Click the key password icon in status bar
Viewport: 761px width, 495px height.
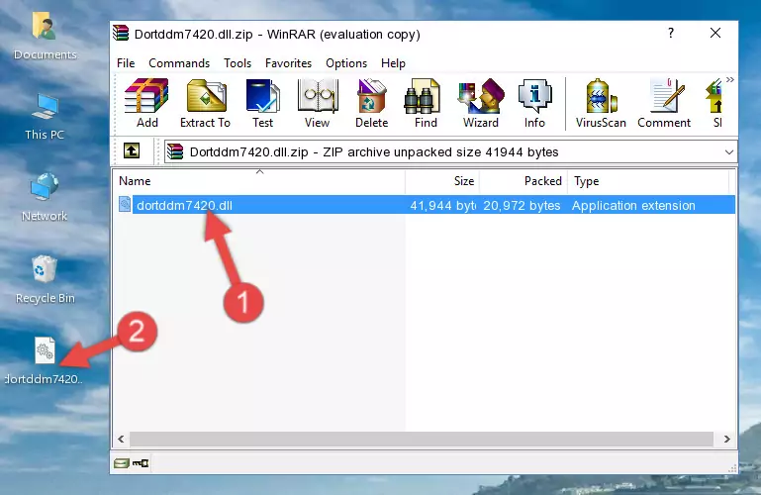pos(141,463)
